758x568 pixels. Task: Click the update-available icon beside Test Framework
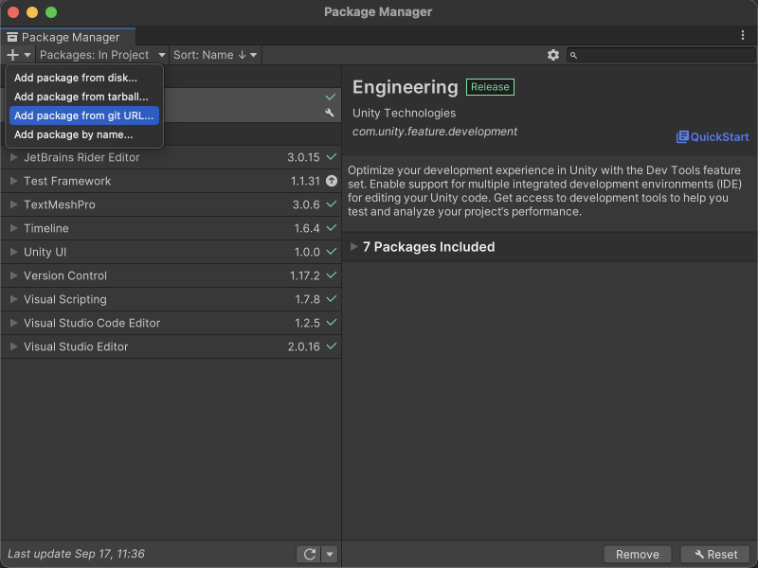(331, 181)
